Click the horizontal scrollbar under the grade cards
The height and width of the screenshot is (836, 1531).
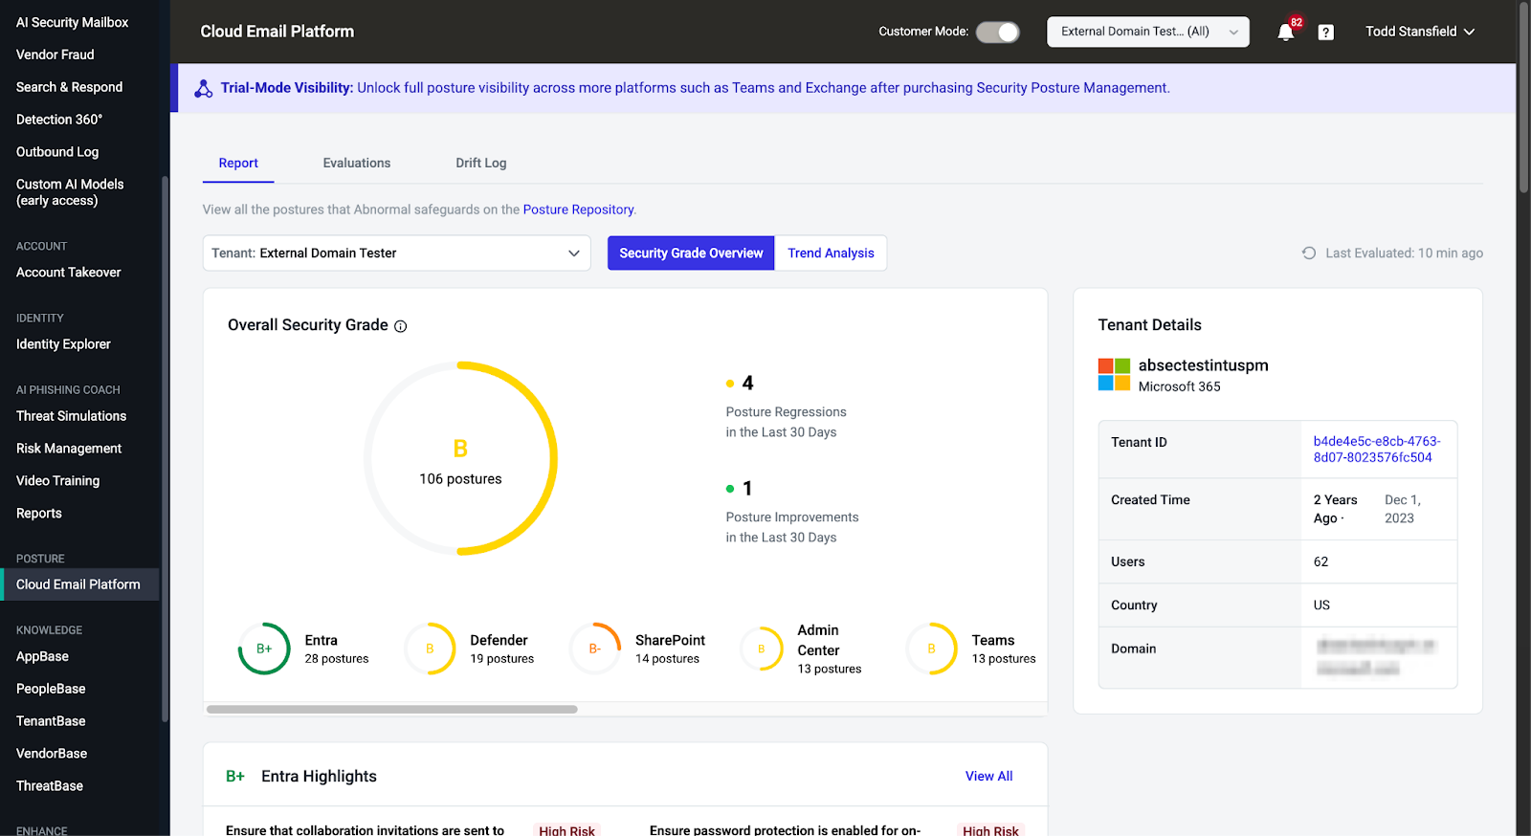pyautogui.click(x=392, y=710)
